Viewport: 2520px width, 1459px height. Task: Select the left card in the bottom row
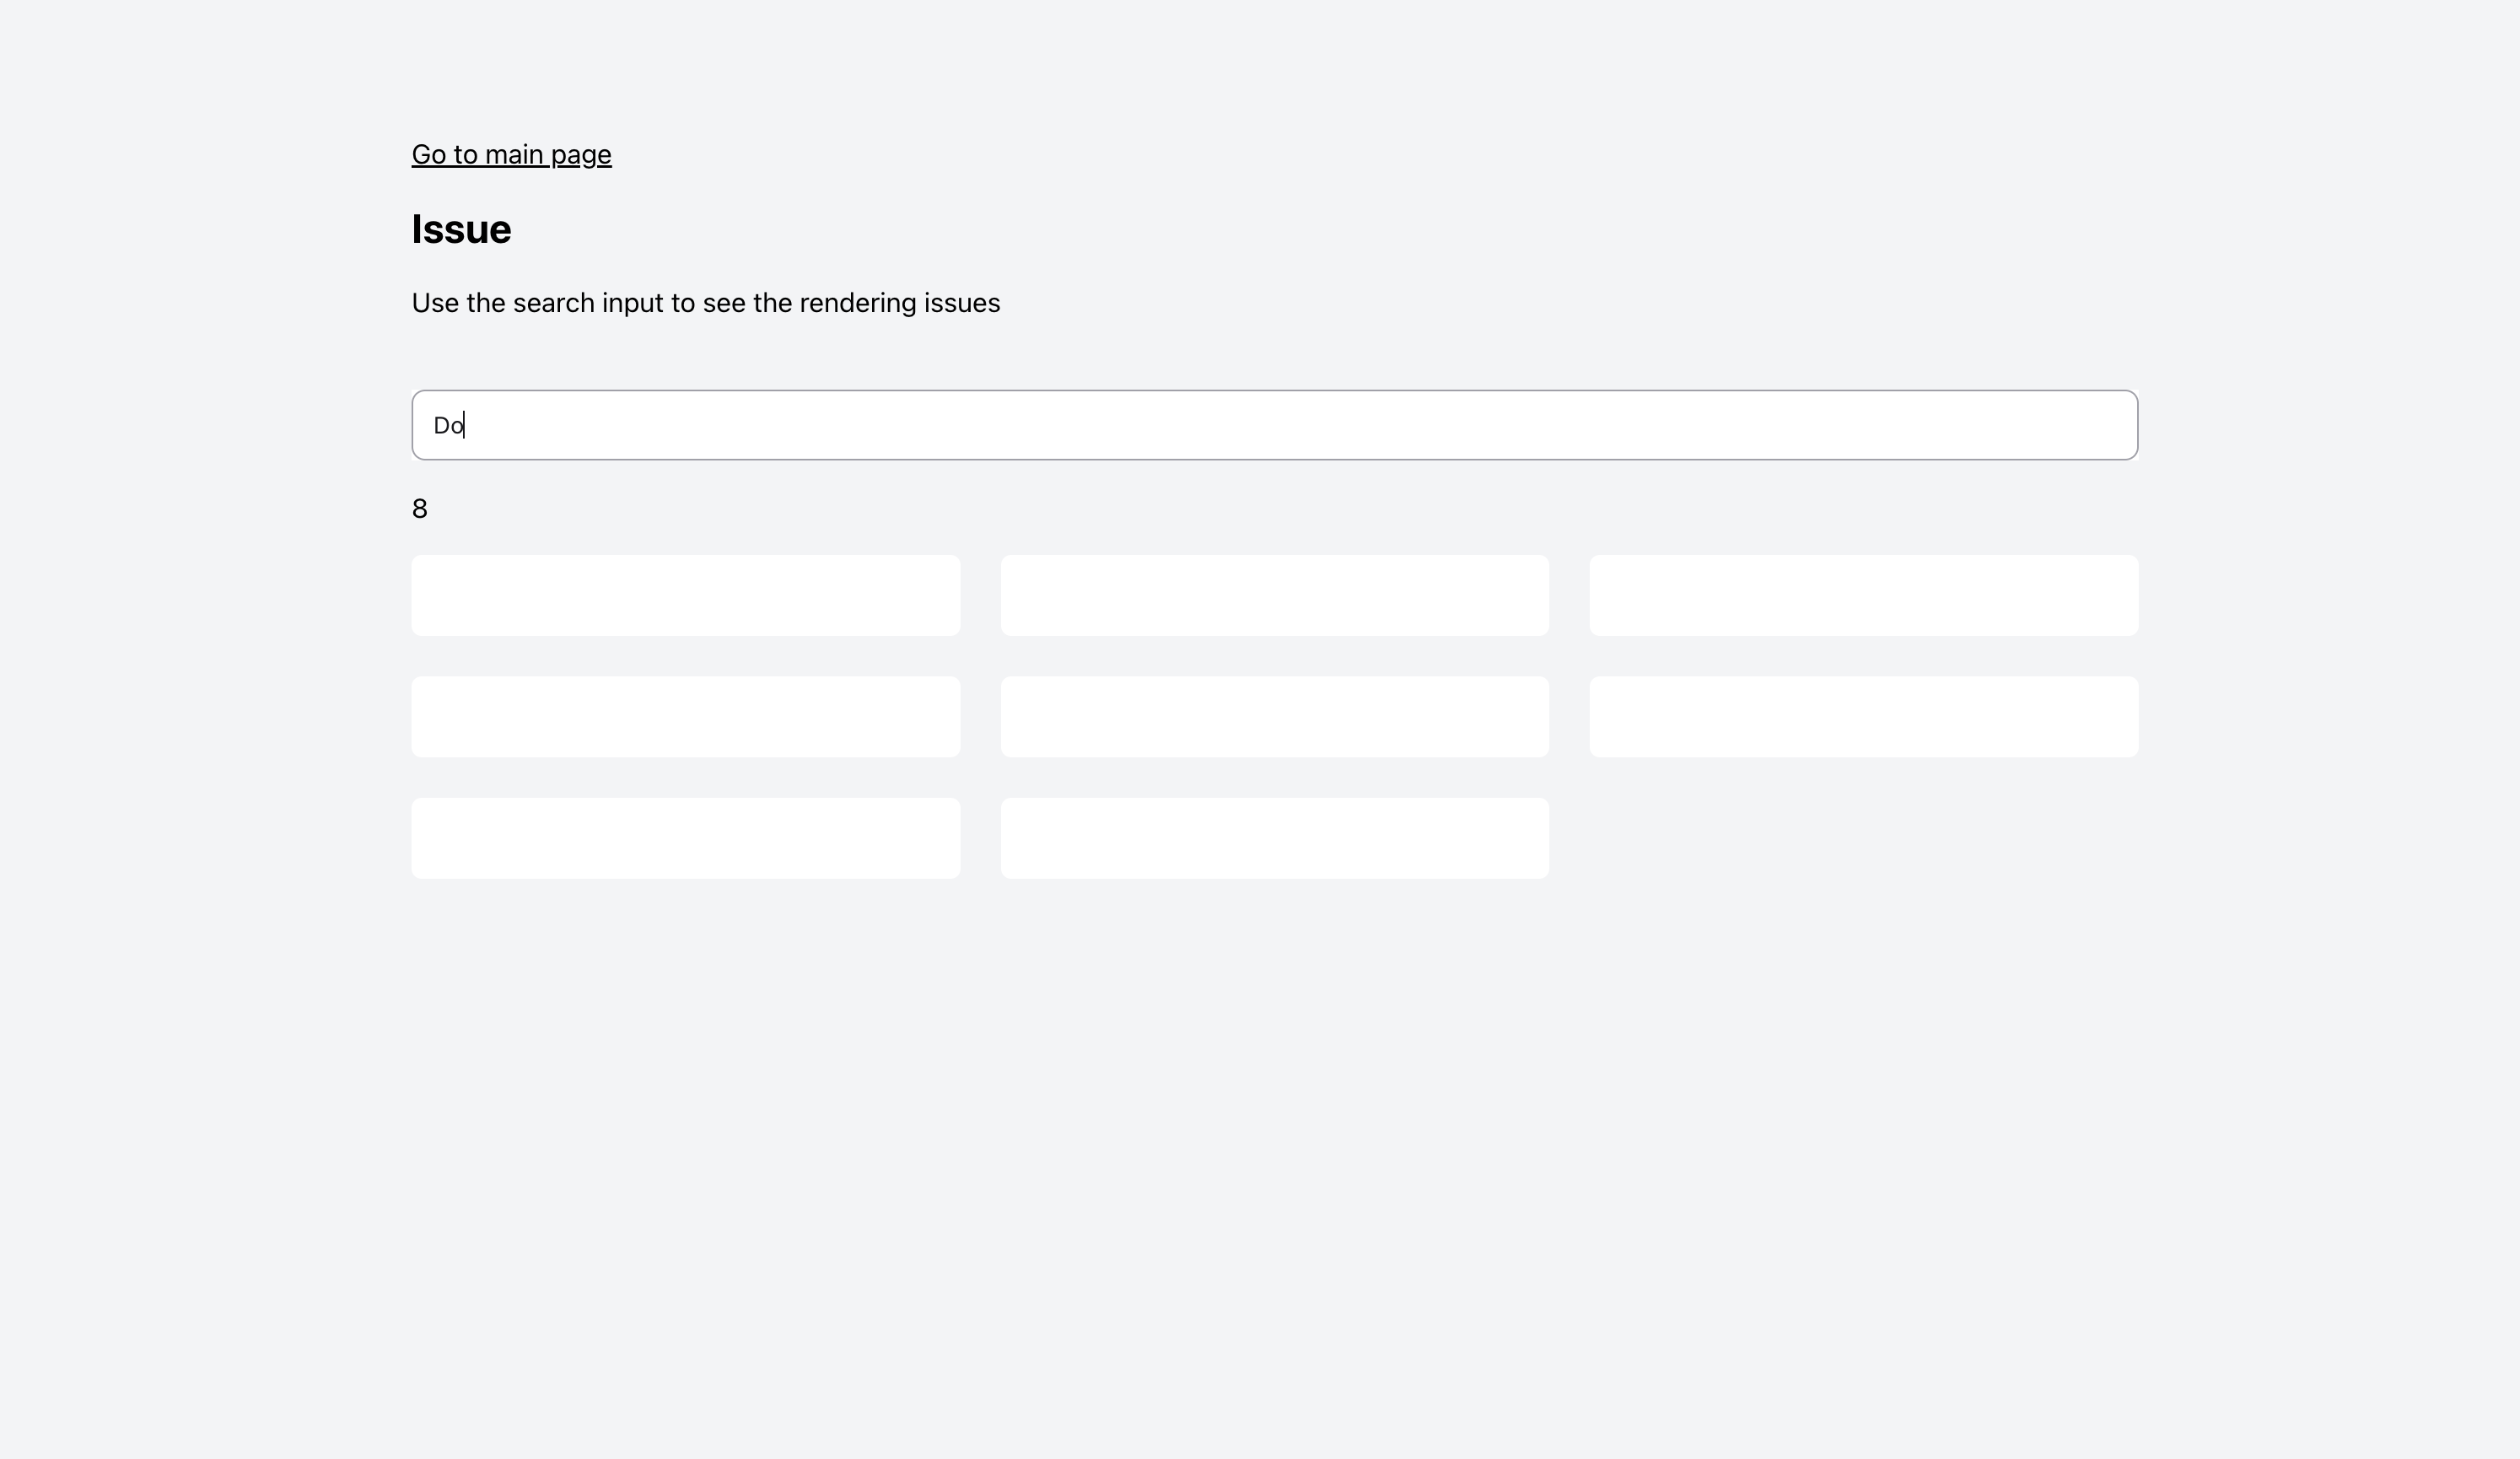pyautogui.click(x=685, y=837)
